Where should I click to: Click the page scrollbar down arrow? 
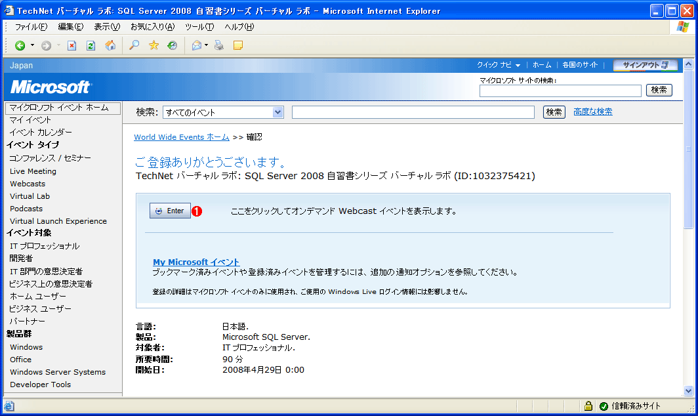pyautogui.click(x=688, y=391)
